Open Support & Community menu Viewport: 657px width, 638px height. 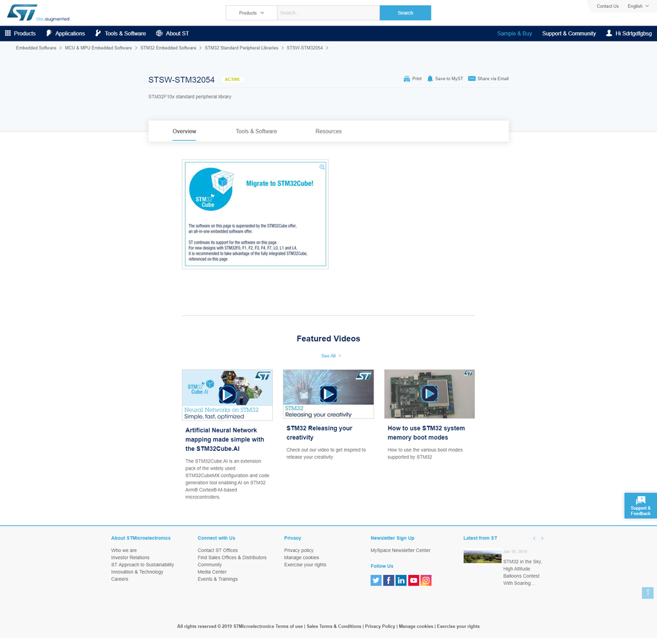(x=569, y=34)
